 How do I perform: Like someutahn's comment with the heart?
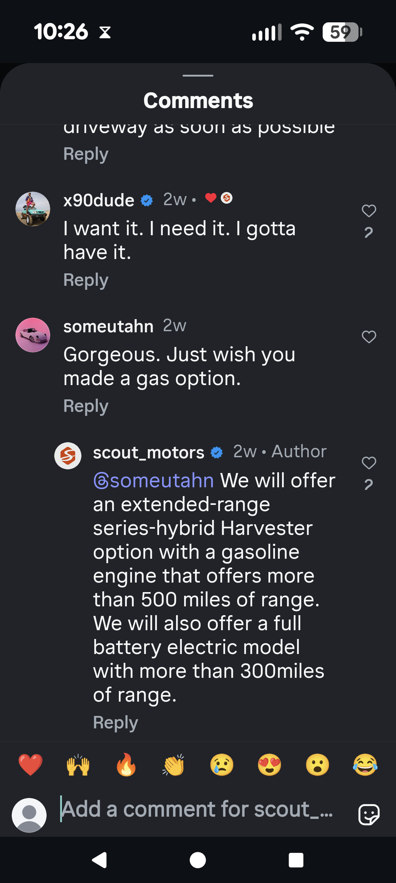(369, 337)
